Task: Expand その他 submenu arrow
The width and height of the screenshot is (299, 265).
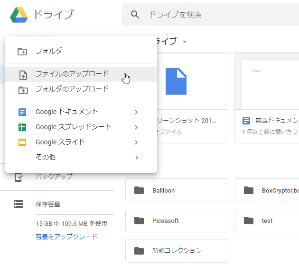Action: [x=137, y=158]
